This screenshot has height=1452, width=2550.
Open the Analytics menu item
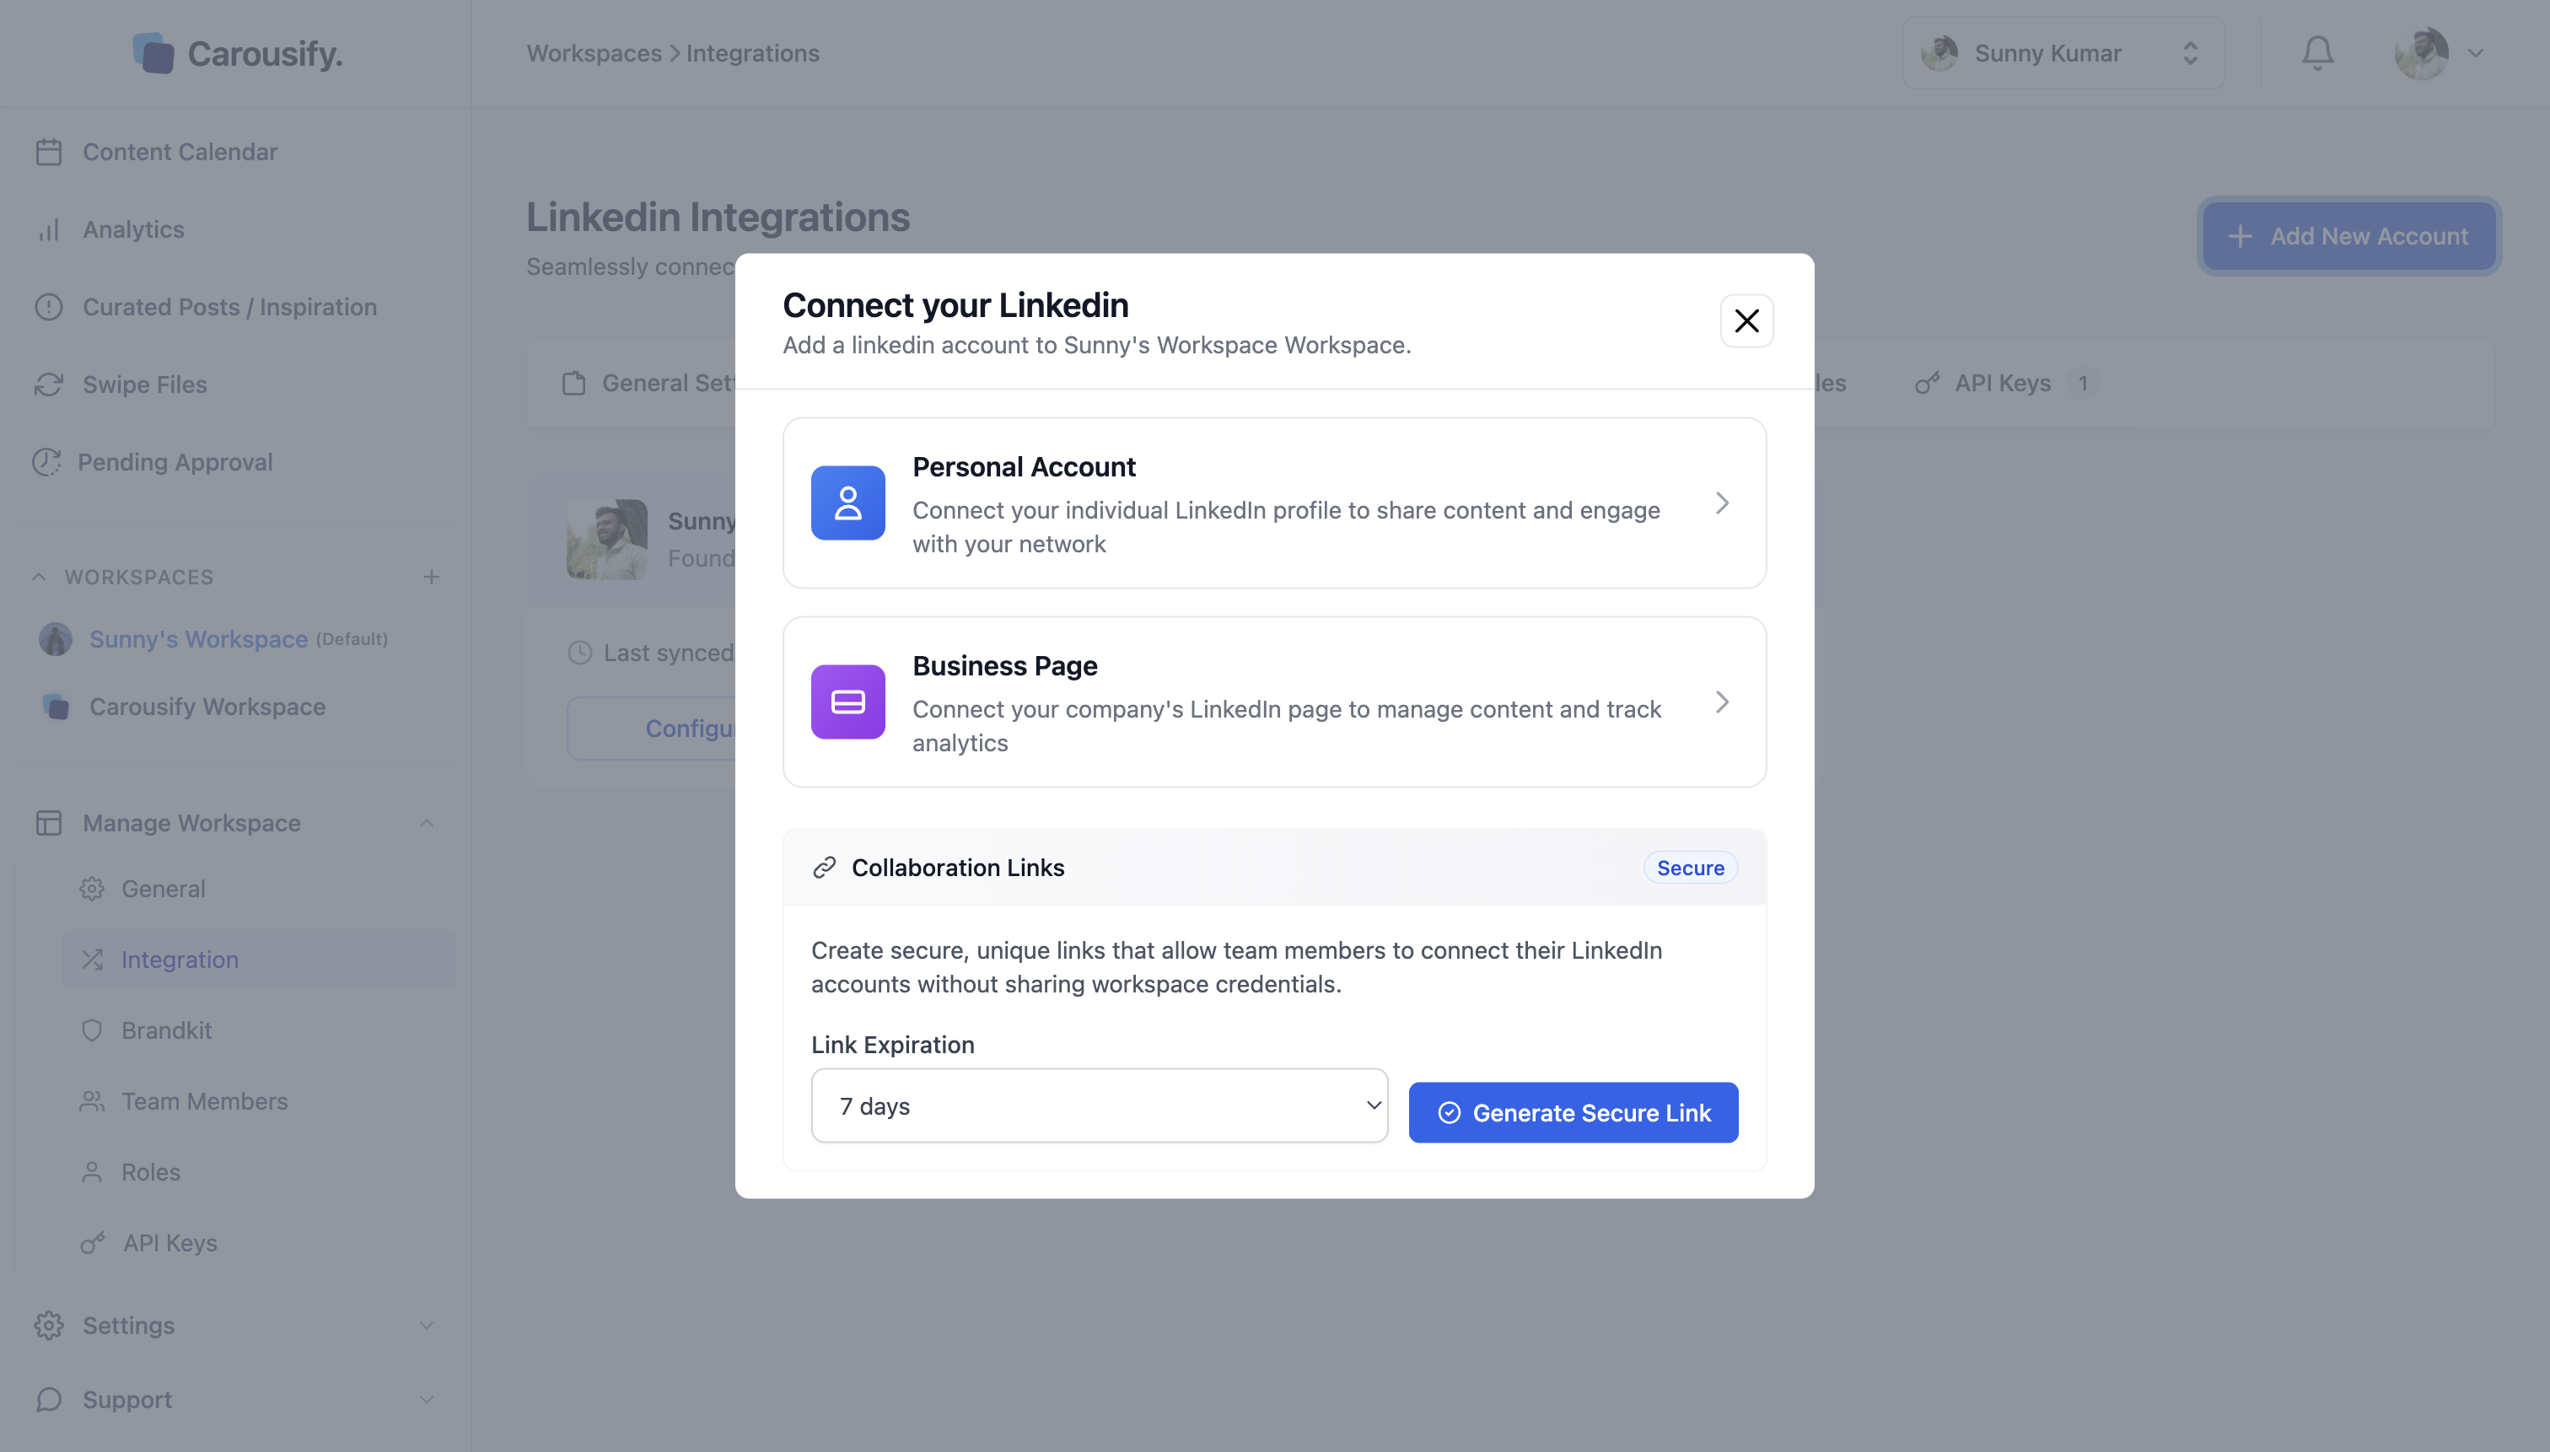click(133, 229)
